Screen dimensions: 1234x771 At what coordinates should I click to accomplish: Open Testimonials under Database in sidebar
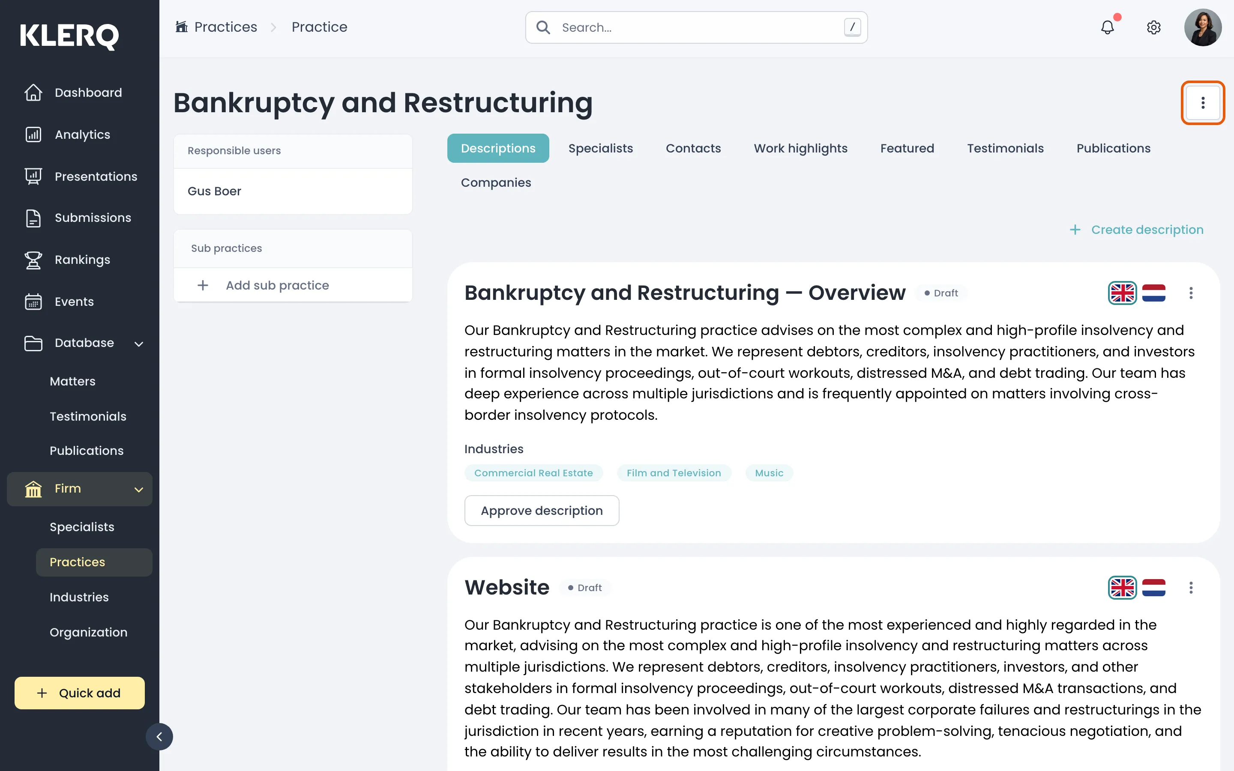pos(88,417)
